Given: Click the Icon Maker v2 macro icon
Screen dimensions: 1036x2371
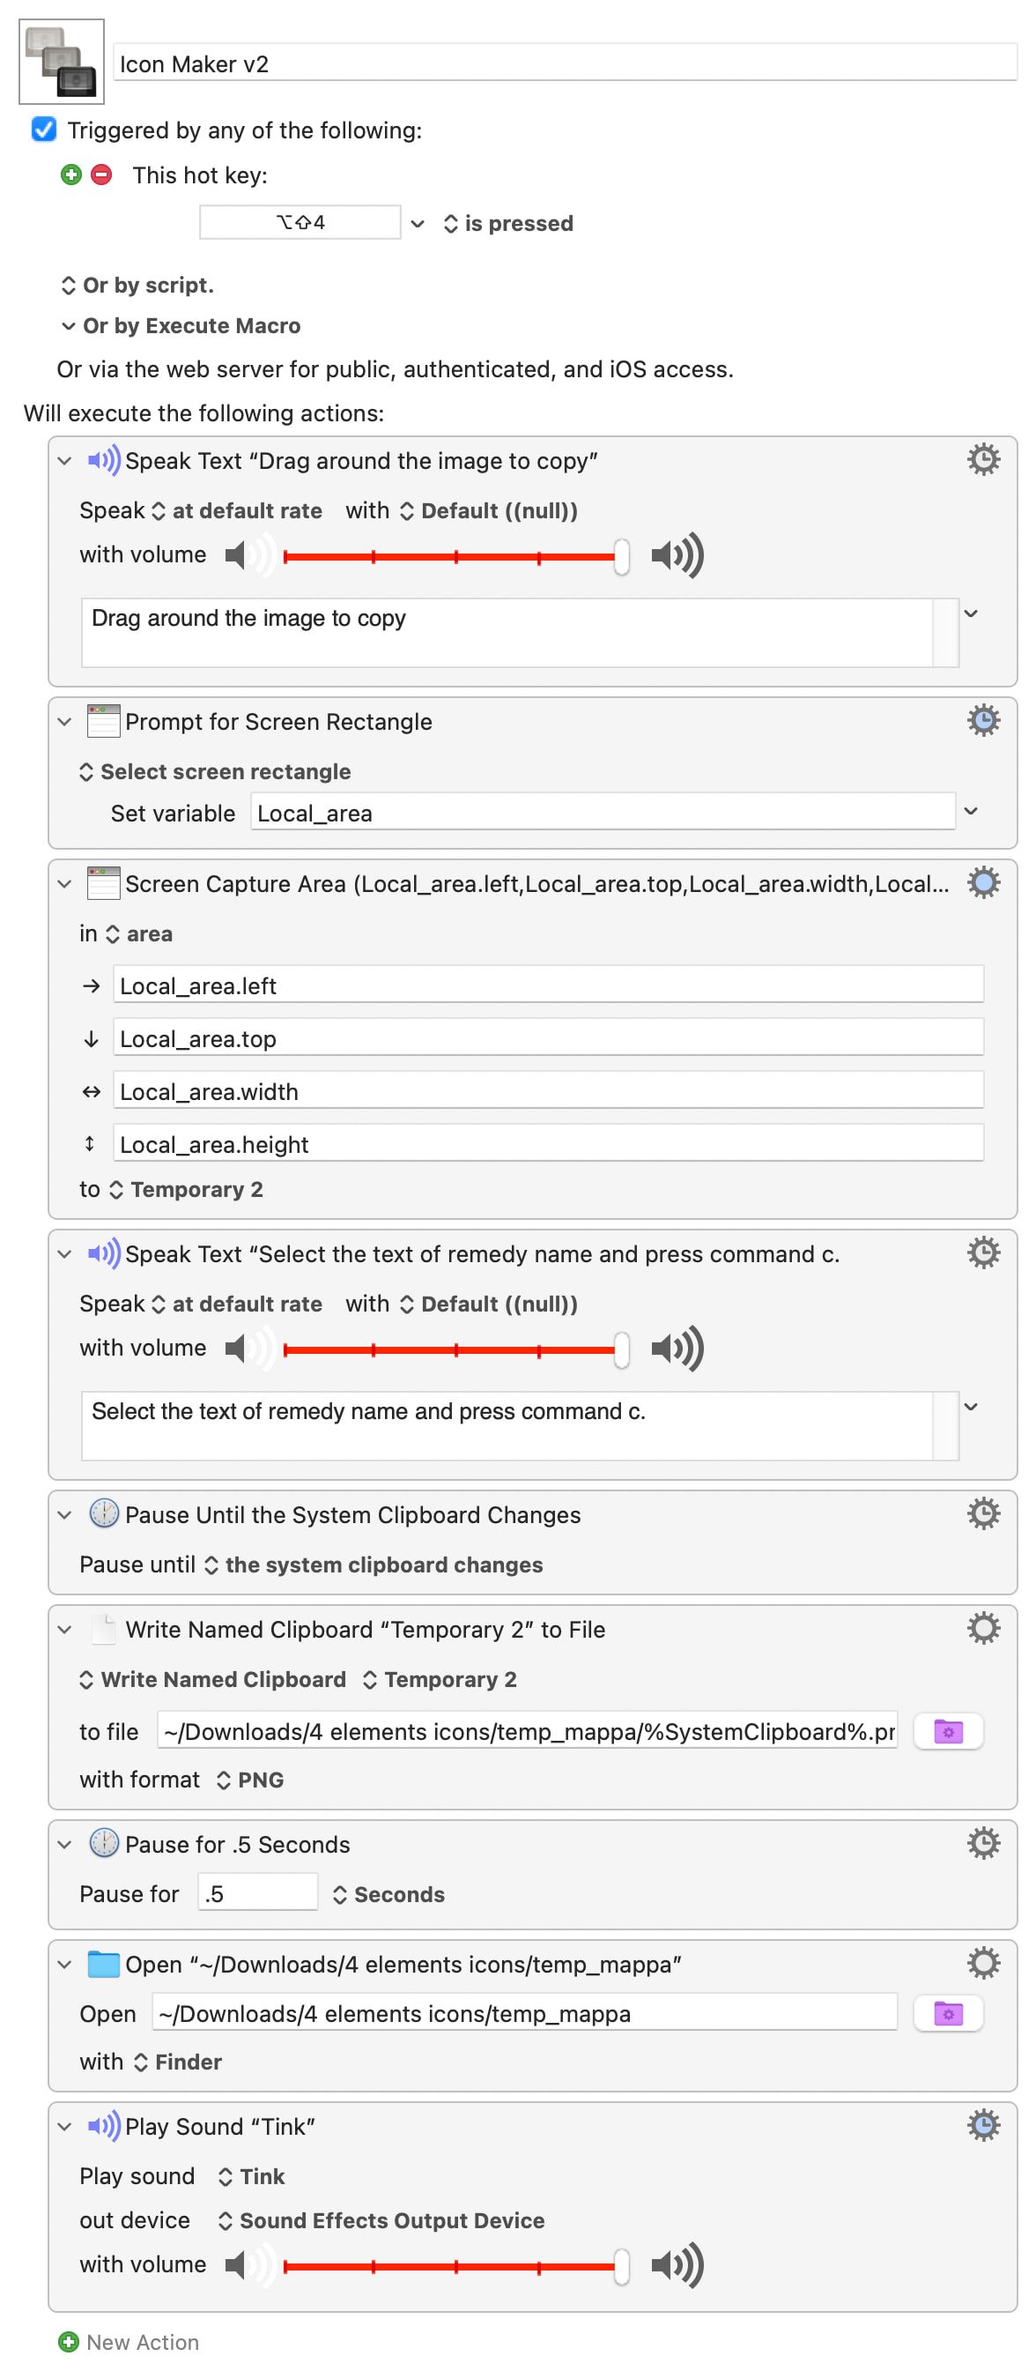Looking at the screenshot, I should pos(61,62).
